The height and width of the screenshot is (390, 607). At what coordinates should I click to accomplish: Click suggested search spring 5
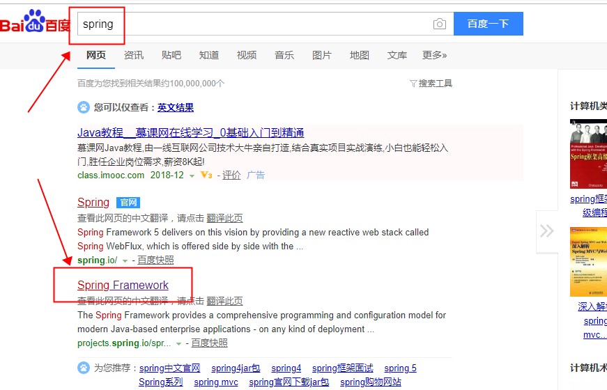pos(400,368)
